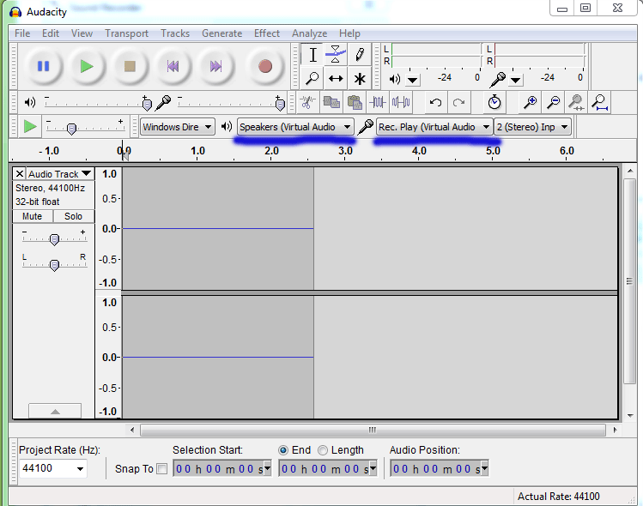This screenshot has height=506, width=643.
Task: Click the output meter speaker icon
Action: (x=395, y=79)
